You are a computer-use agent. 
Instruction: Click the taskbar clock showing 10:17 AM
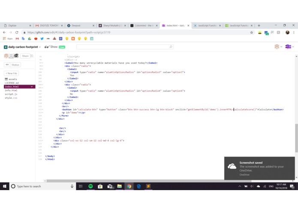[281, 186]
